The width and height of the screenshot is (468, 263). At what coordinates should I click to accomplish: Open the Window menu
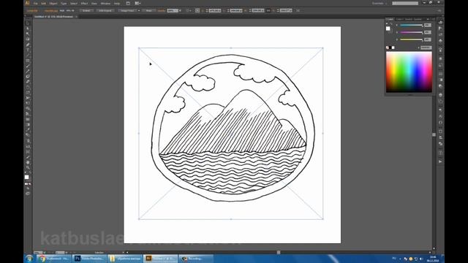[x=105, y=4]
